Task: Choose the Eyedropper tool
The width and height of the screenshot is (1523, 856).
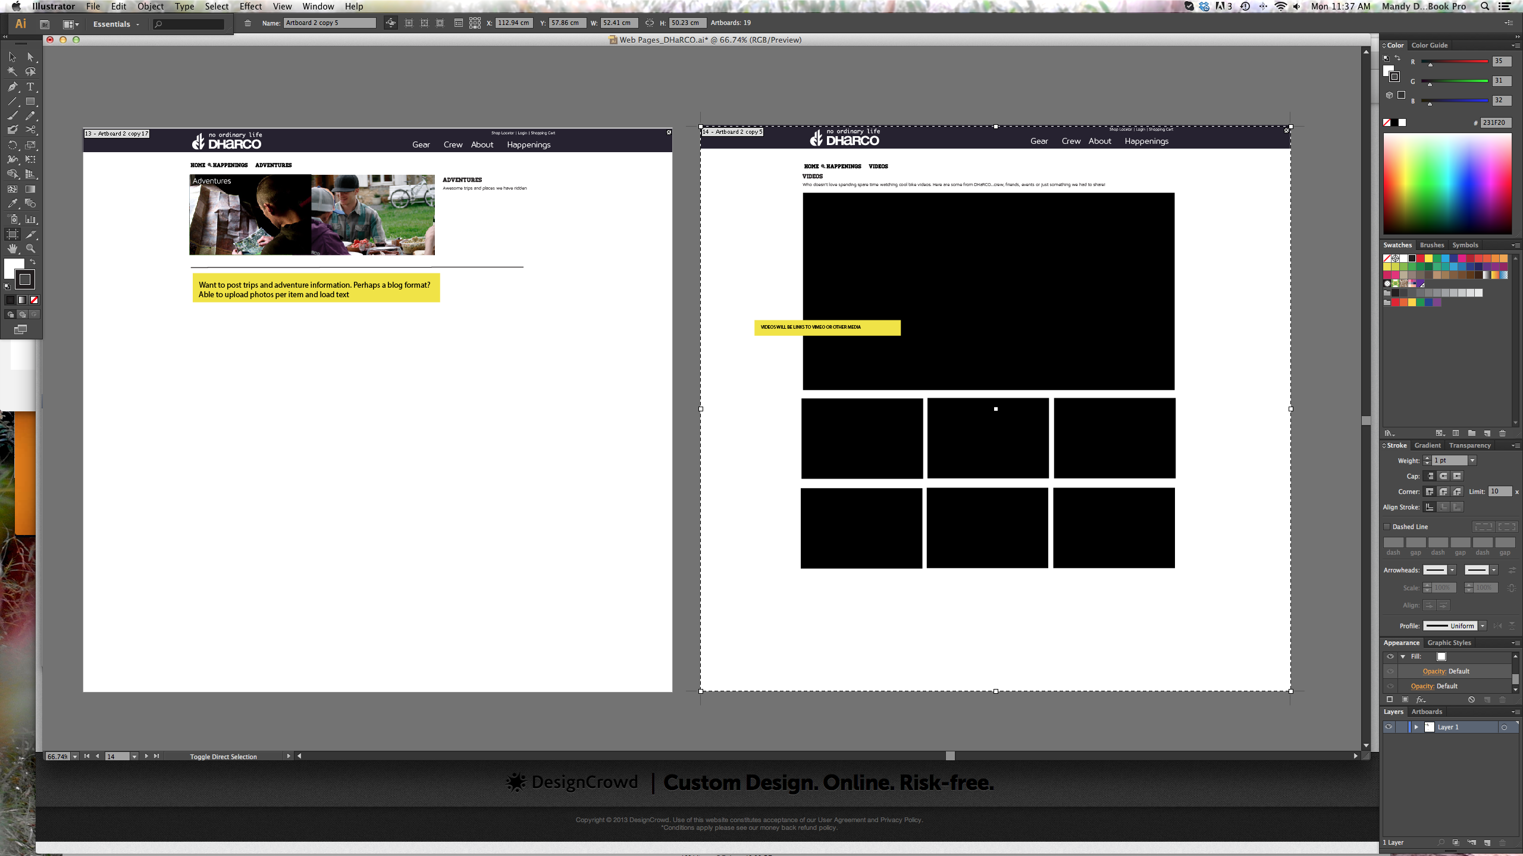Action: 12,204
